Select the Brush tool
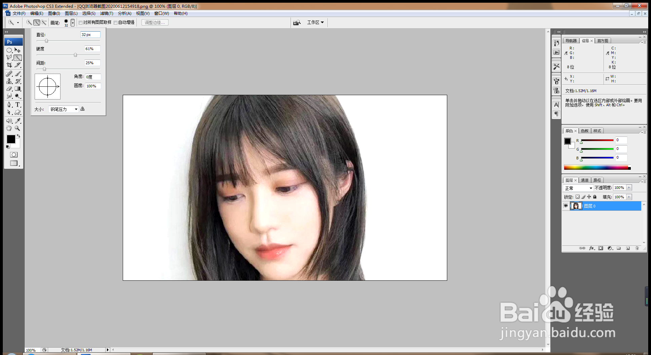Screen dimensions: 651x355 point(17,74)
